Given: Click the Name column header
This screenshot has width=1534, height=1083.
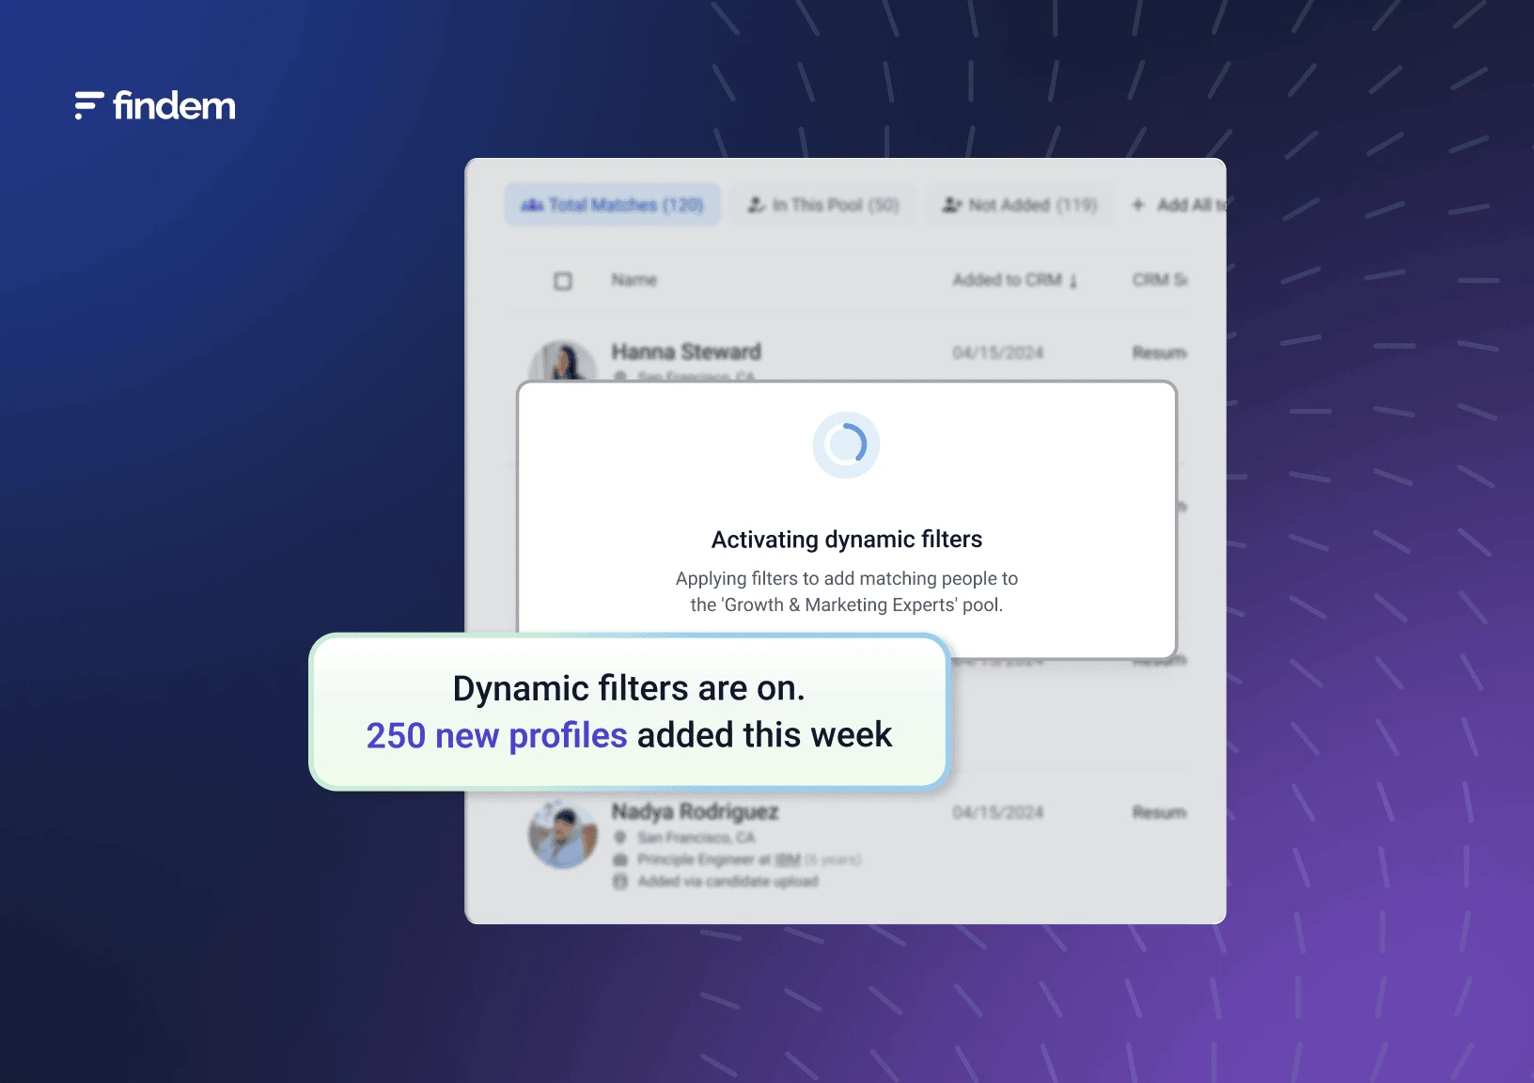Looking at the screenshot, I should [x=634, y=280].
